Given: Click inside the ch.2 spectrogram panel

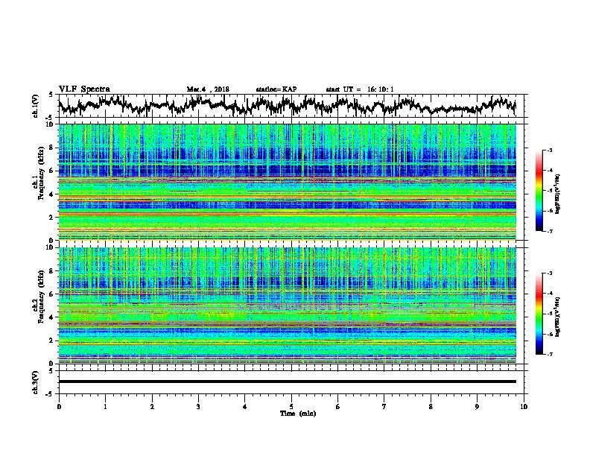Looking at the screenshot, I should pyautogui.click(x=287, y=305).
